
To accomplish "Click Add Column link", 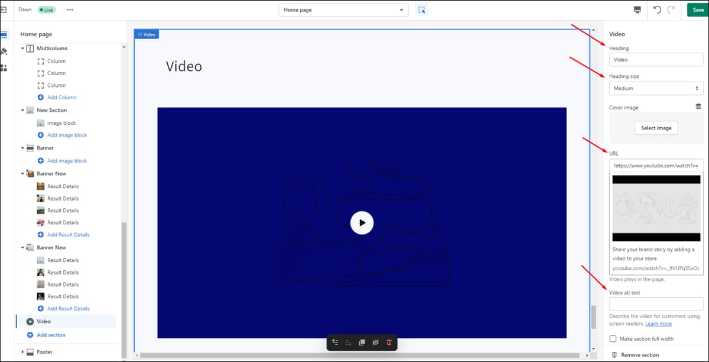I will click(x=62, y=97).
